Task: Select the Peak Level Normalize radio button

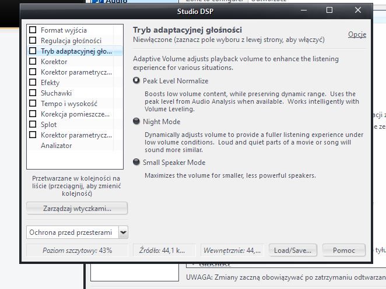Action: [136, 80]
